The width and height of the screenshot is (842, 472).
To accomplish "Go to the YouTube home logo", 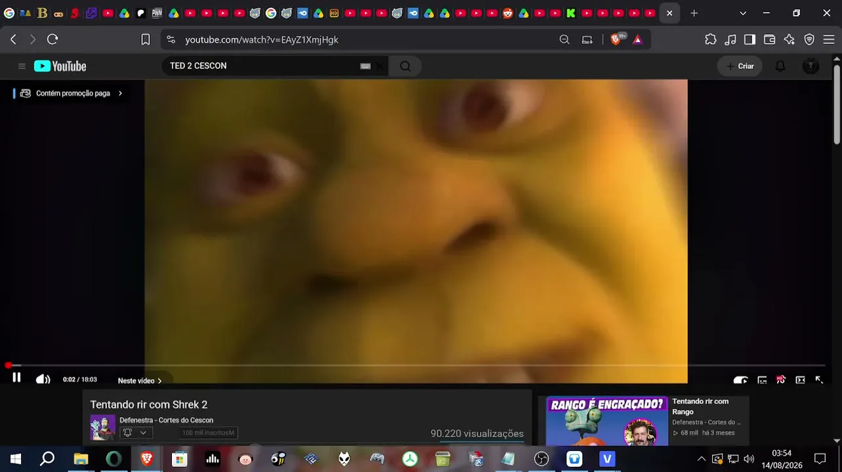I will click(60, 66).
